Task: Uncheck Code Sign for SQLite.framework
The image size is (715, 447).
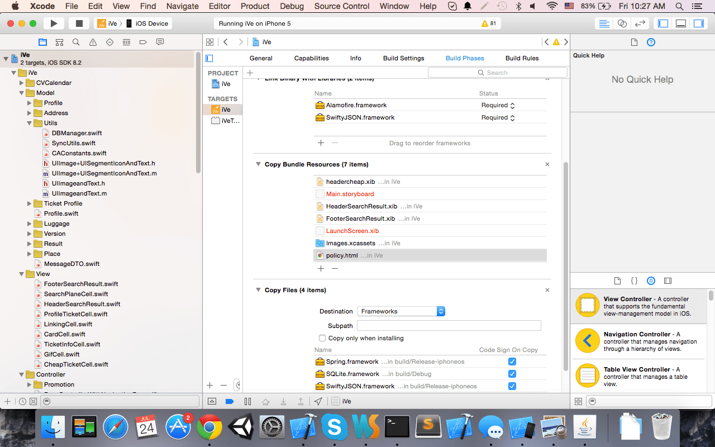Action: click(512, 374)
